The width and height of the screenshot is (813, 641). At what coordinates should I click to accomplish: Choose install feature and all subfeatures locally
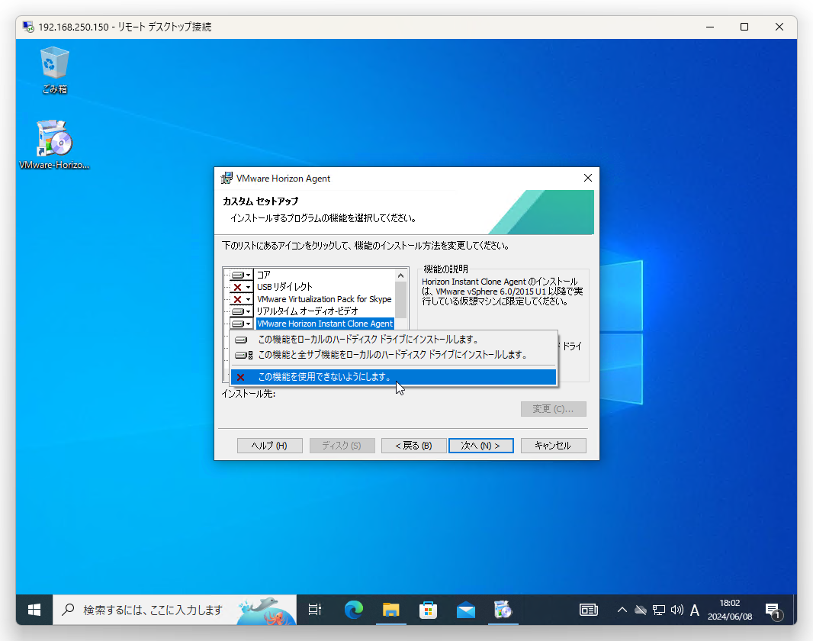(x=394, y=356)
